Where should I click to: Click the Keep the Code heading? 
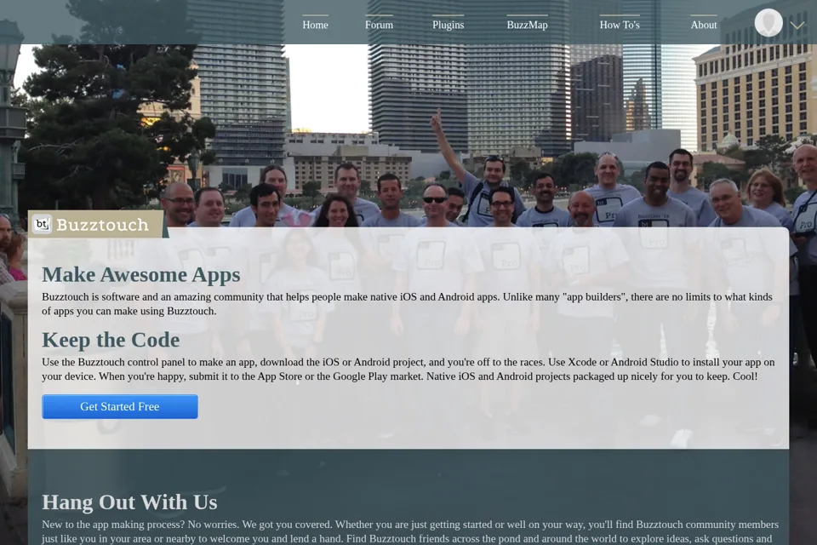click(111, 340)
